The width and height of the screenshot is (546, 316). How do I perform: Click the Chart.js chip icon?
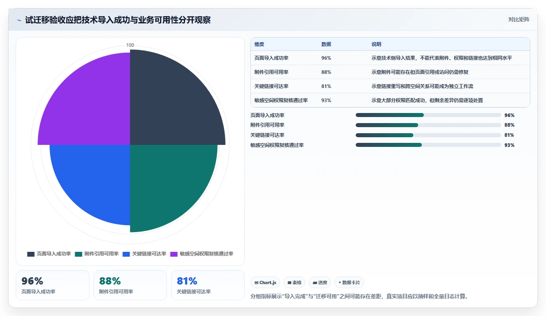[x=256, y=283]
